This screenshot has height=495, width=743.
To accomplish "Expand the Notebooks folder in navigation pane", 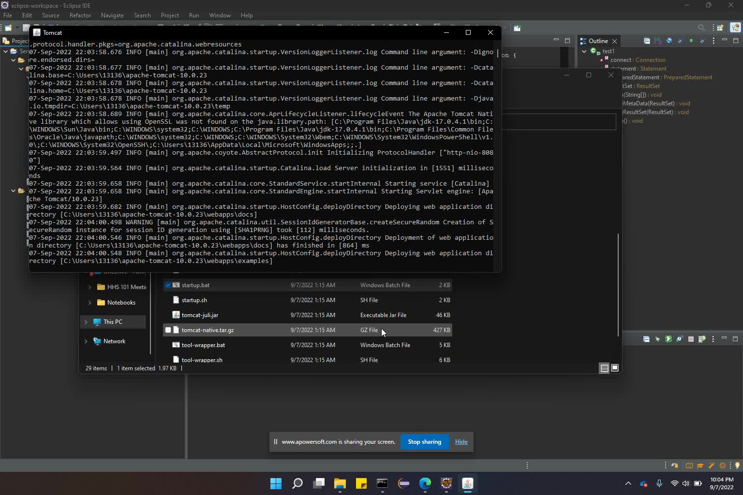I will [89, 303].
